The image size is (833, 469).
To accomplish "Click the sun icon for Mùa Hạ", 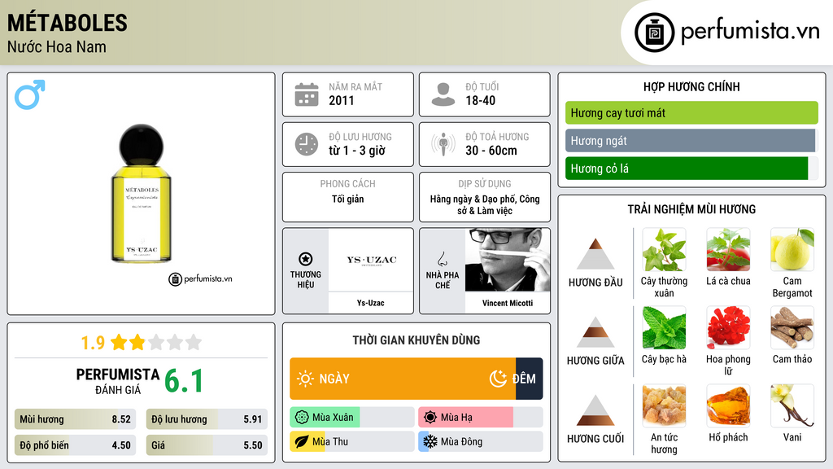I will tap(430, 418).
